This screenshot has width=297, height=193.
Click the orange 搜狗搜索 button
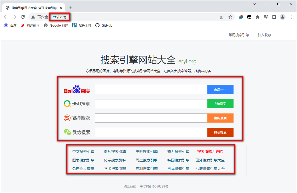(220, 118)
